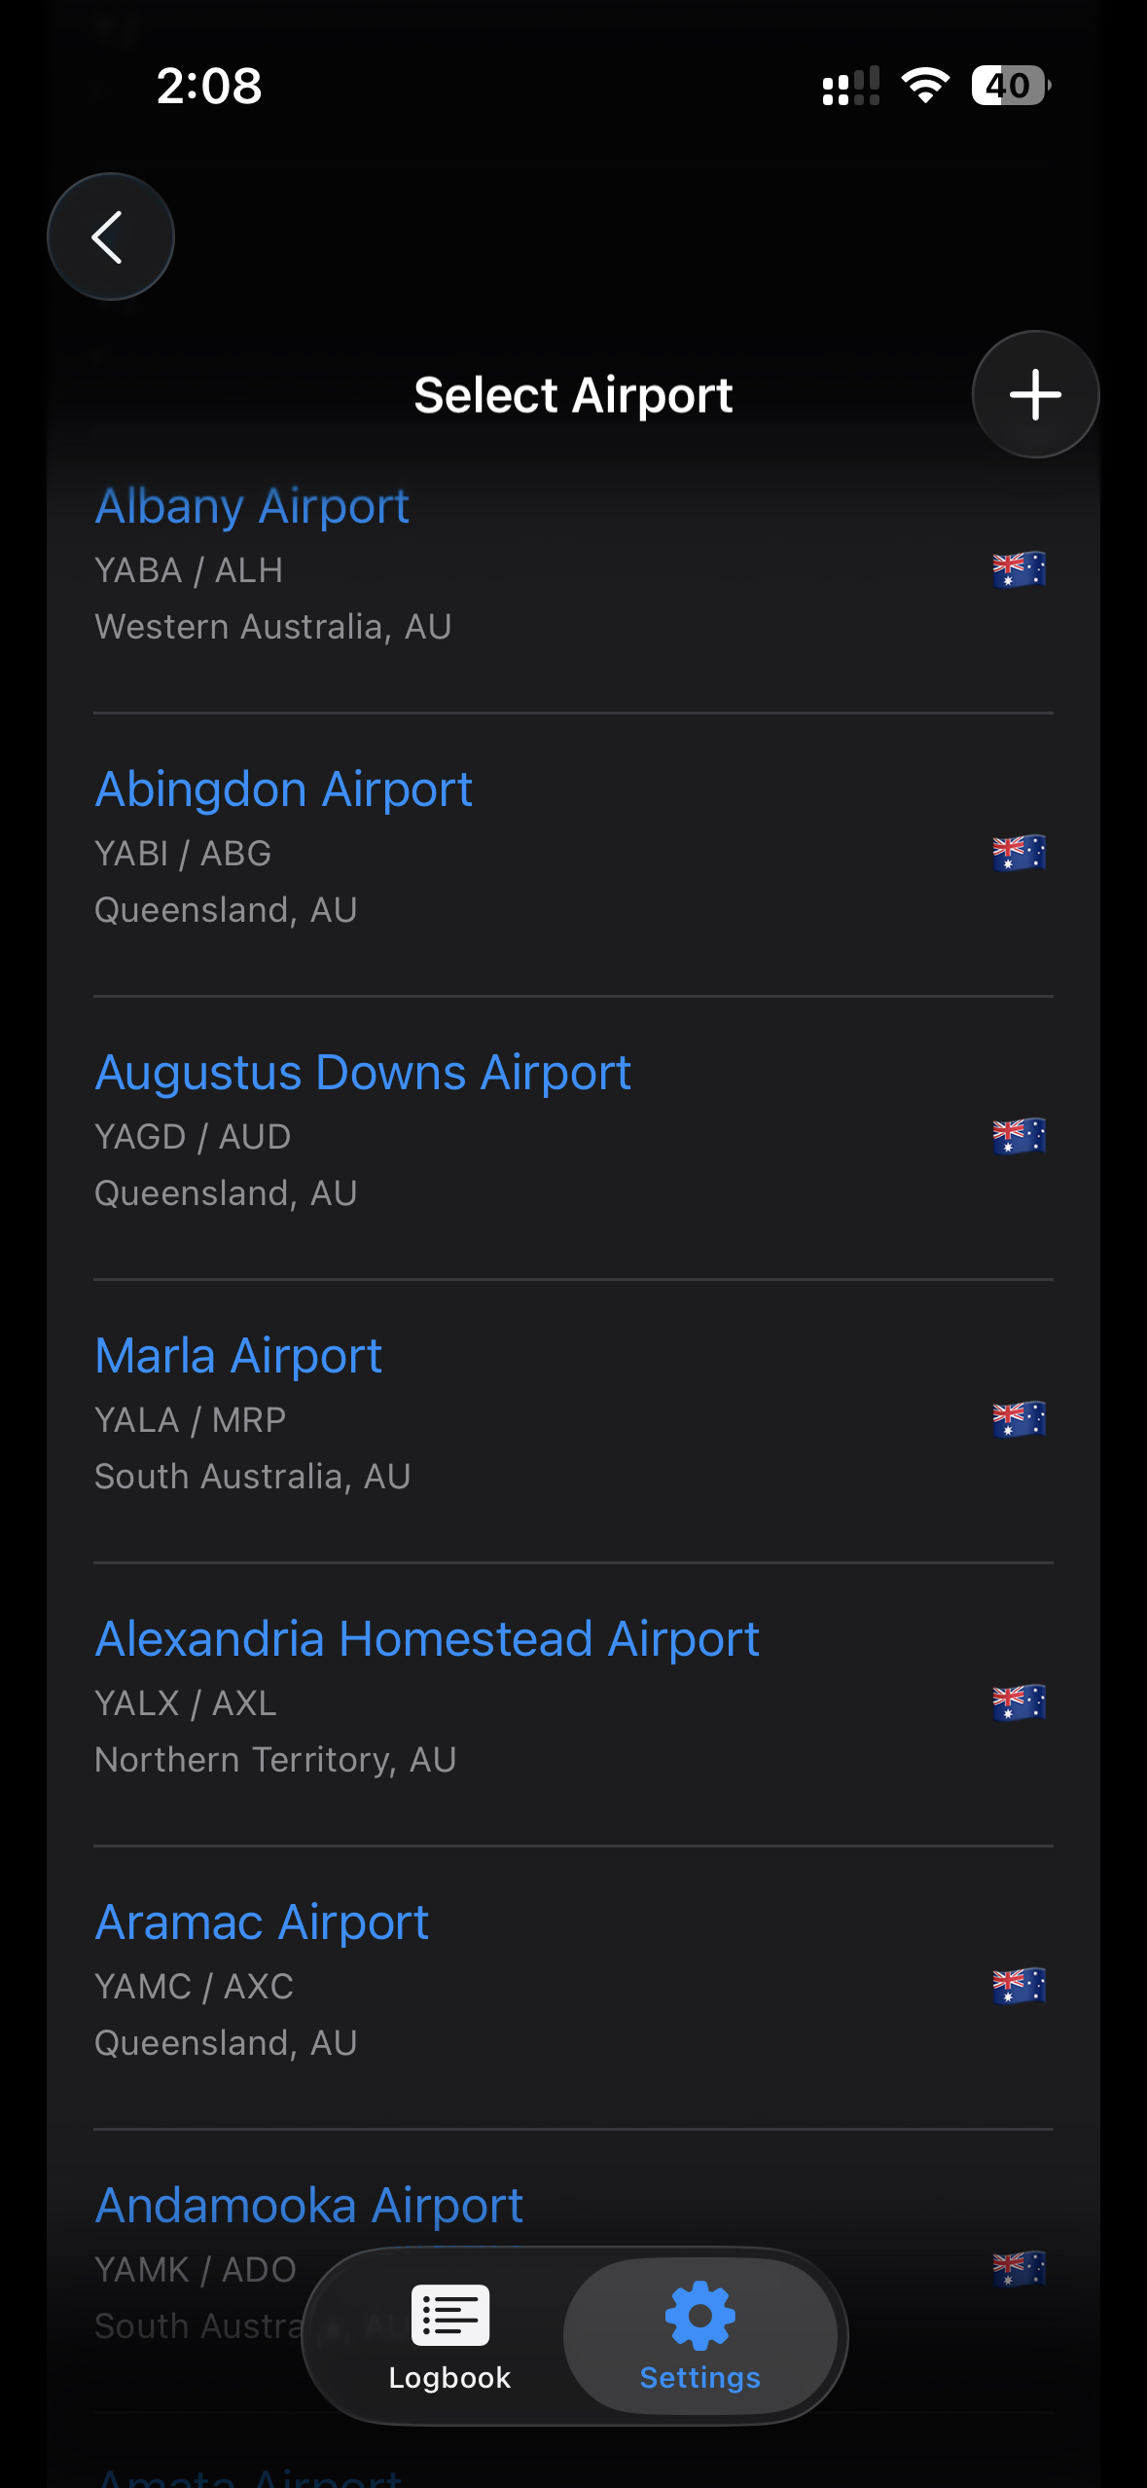1147x2488 pixels.
Task: Choose Aramac Airport
Action: tap(262, 1922)
